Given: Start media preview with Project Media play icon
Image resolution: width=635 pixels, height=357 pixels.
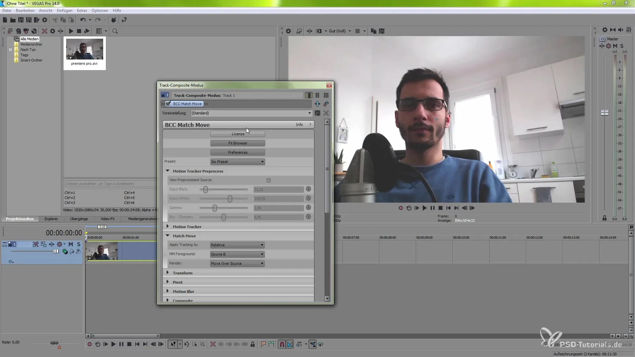Looking at the screenshot, I should pyautogui.click(x=71, y=31).
